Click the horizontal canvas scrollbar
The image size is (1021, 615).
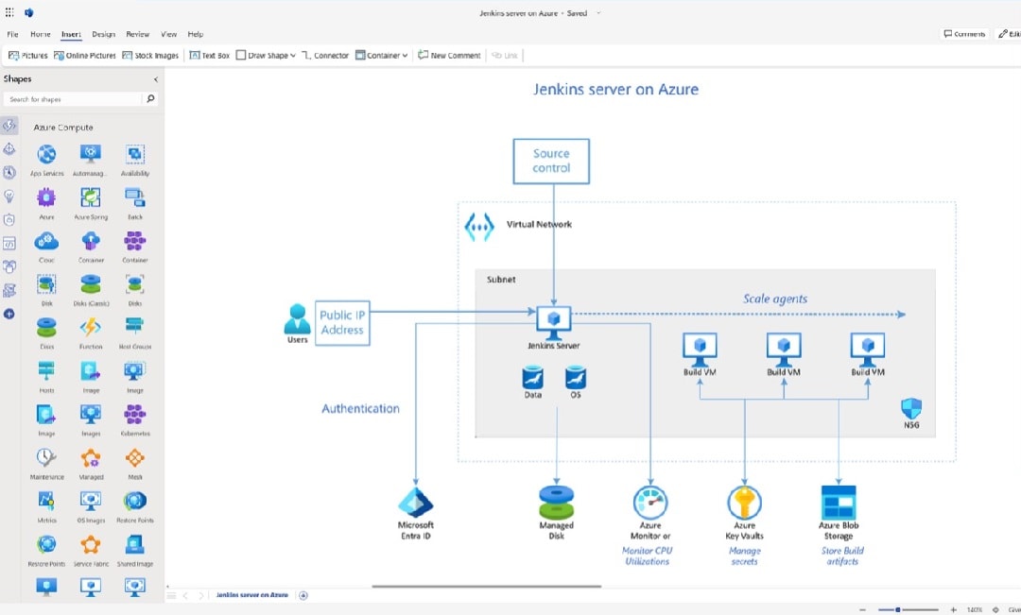point(487,587)
